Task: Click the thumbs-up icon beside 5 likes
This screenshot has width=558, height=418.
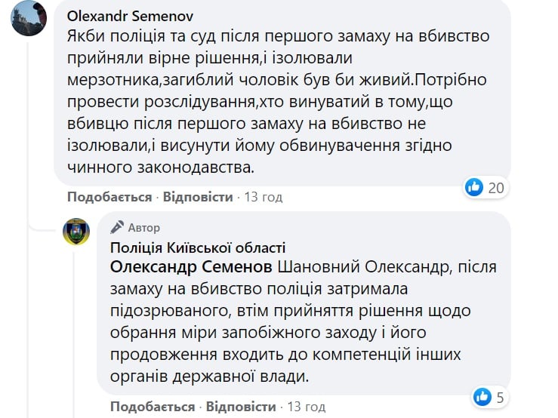Action: pos(482,397)
